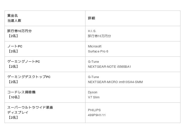Select the 詳細 column header
Screen dimensions: 186x133
point(91,18)
